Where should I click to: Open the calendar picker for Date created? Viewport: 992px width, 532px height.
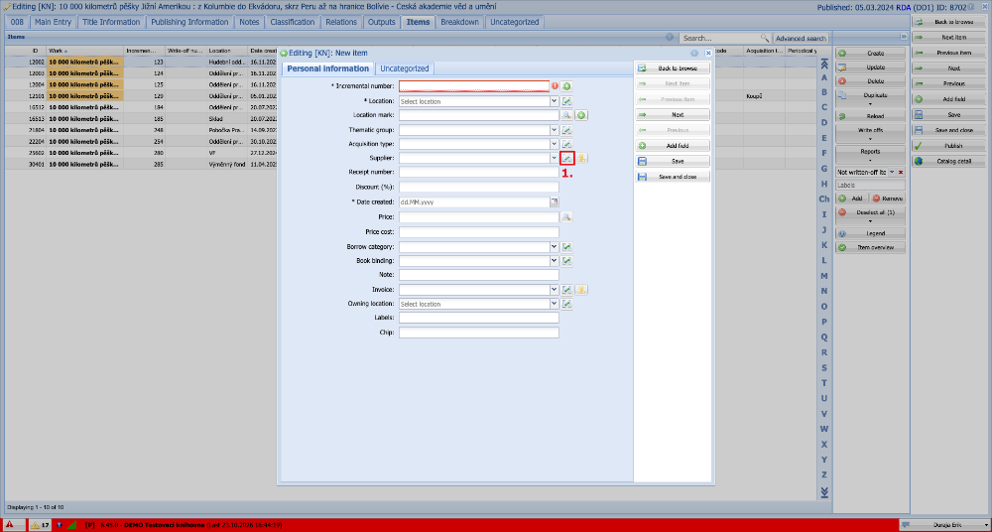[555, 202]
